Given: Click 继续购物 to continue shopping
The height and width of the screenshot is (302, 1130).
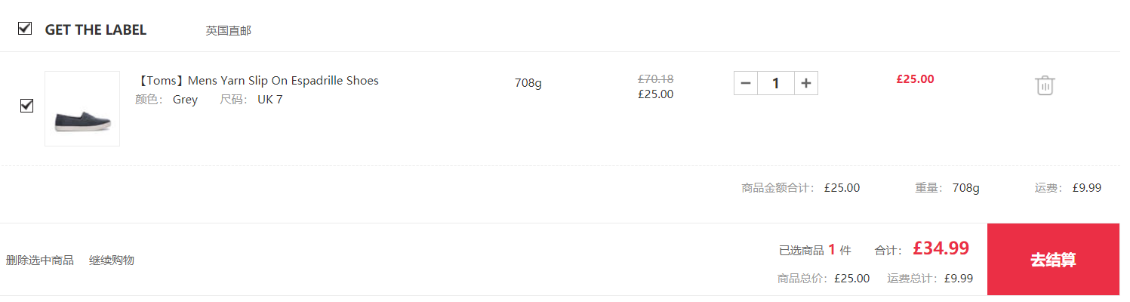Looking at the screenshot, I should point(112,260).
